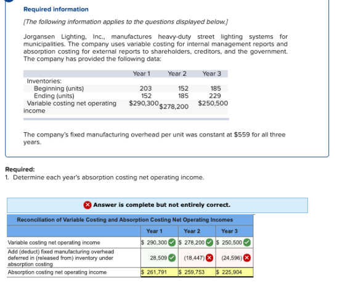Click data table value $250,500

[213, 103]
